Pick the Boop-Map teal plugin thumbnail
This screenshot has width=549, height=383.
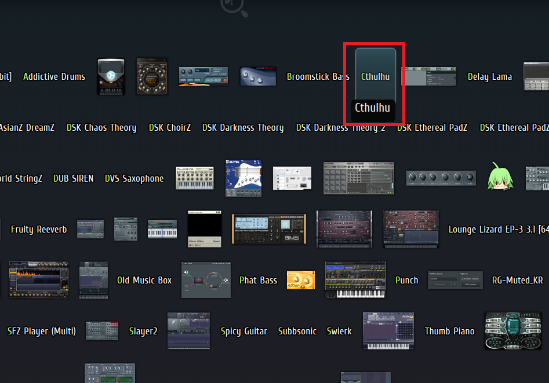pos(203,76)
